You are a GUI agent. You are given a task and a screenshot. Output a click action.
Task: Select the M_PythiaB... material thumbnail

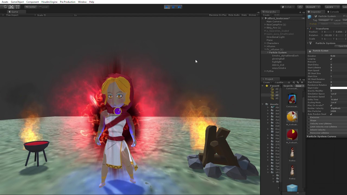(x=292, y=117)
